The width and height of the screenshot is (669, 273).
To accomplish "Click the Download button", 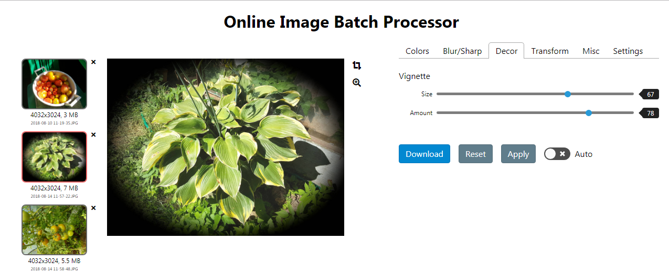I will tap(424, 154).
